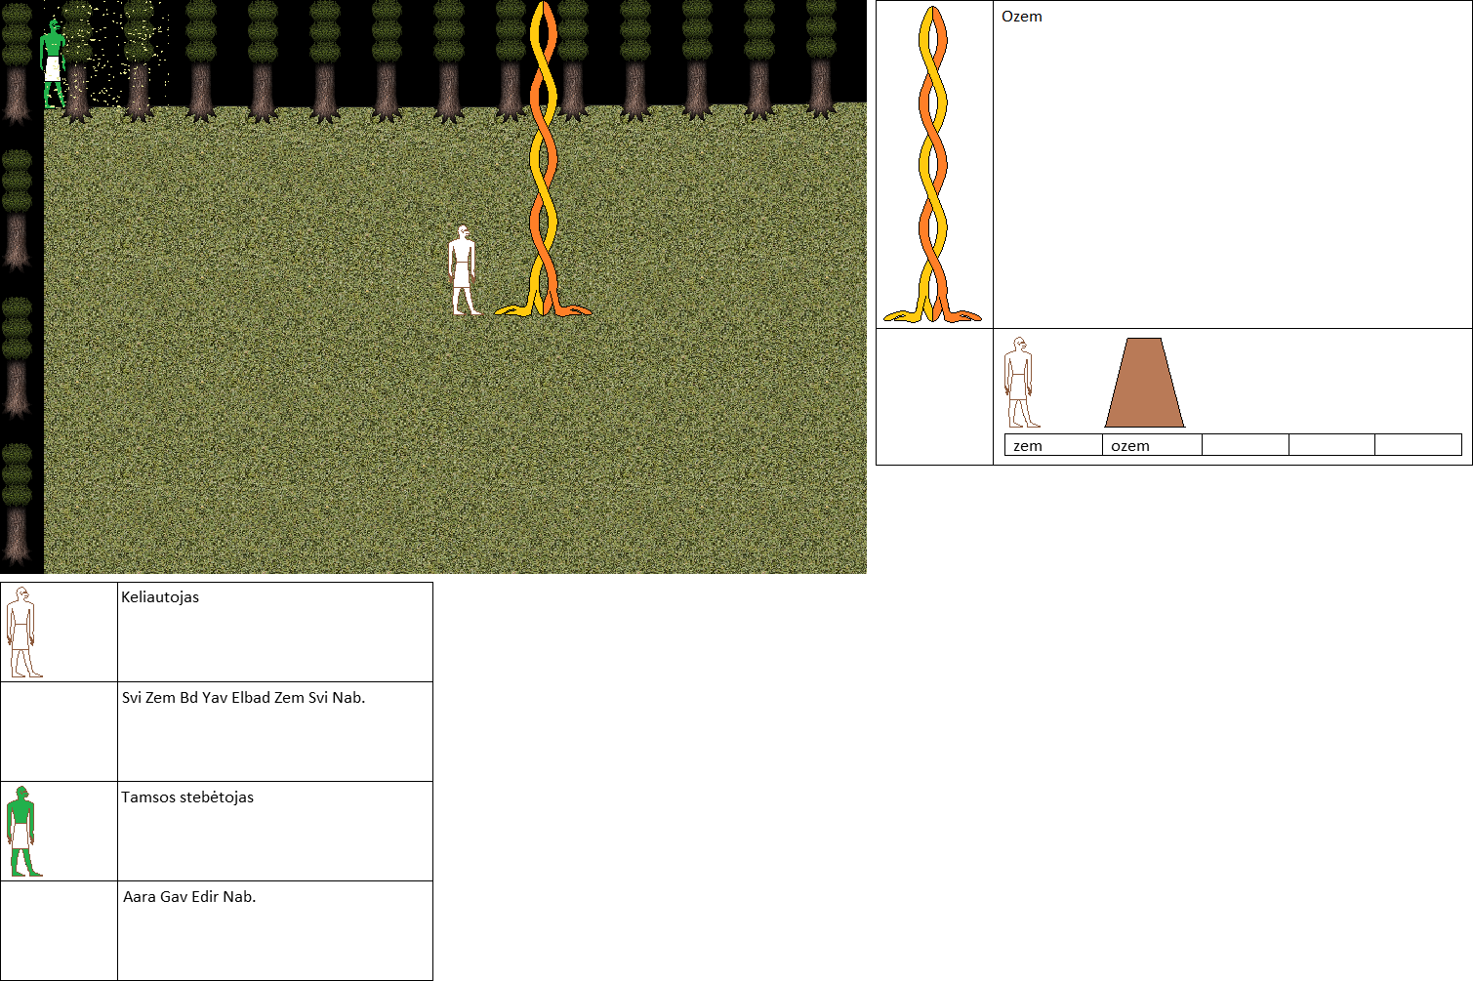Click the phrase 'Aara Gav Edir Nab.'

(189, 897)
